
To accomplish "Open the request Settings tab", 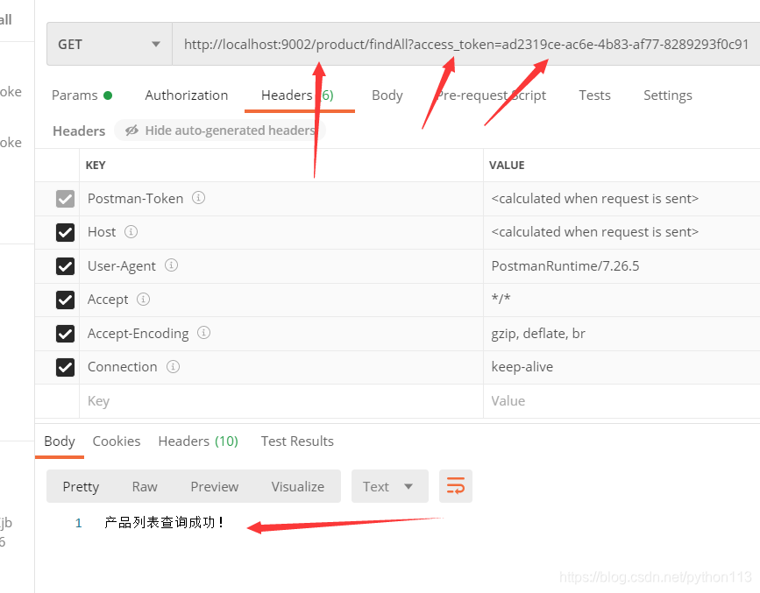I will coord(667,95).
